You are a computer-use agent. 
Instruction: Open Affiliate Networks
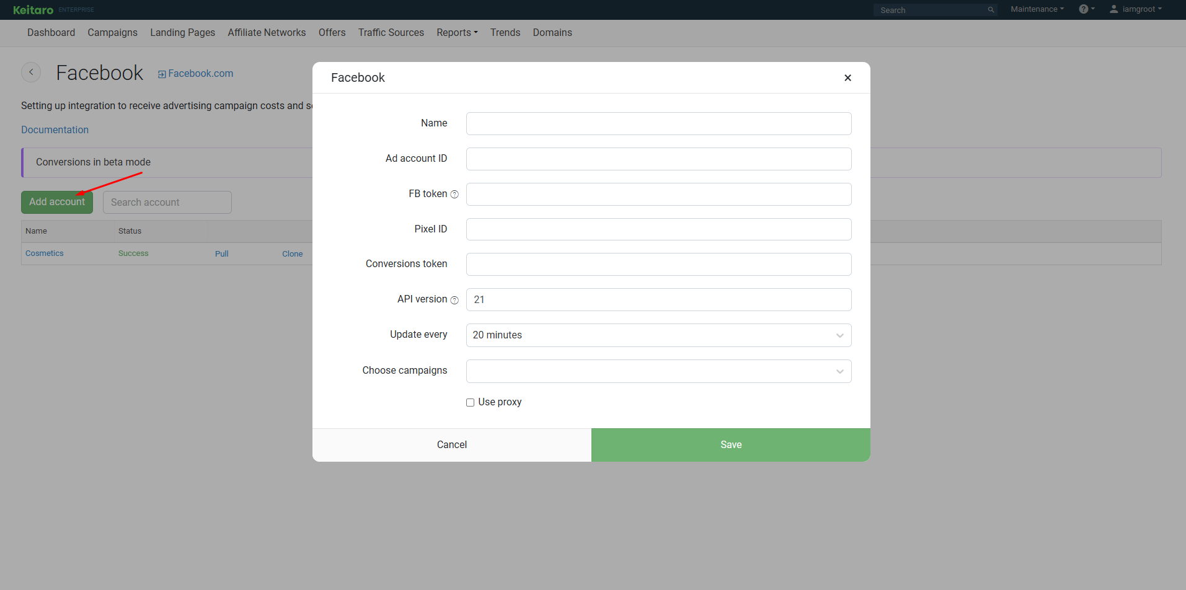[x=267, y=33]
